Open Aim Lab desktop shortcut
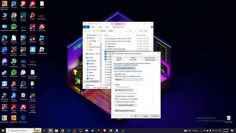This screenshot has height=133, width=236. (x=14, y=4)
